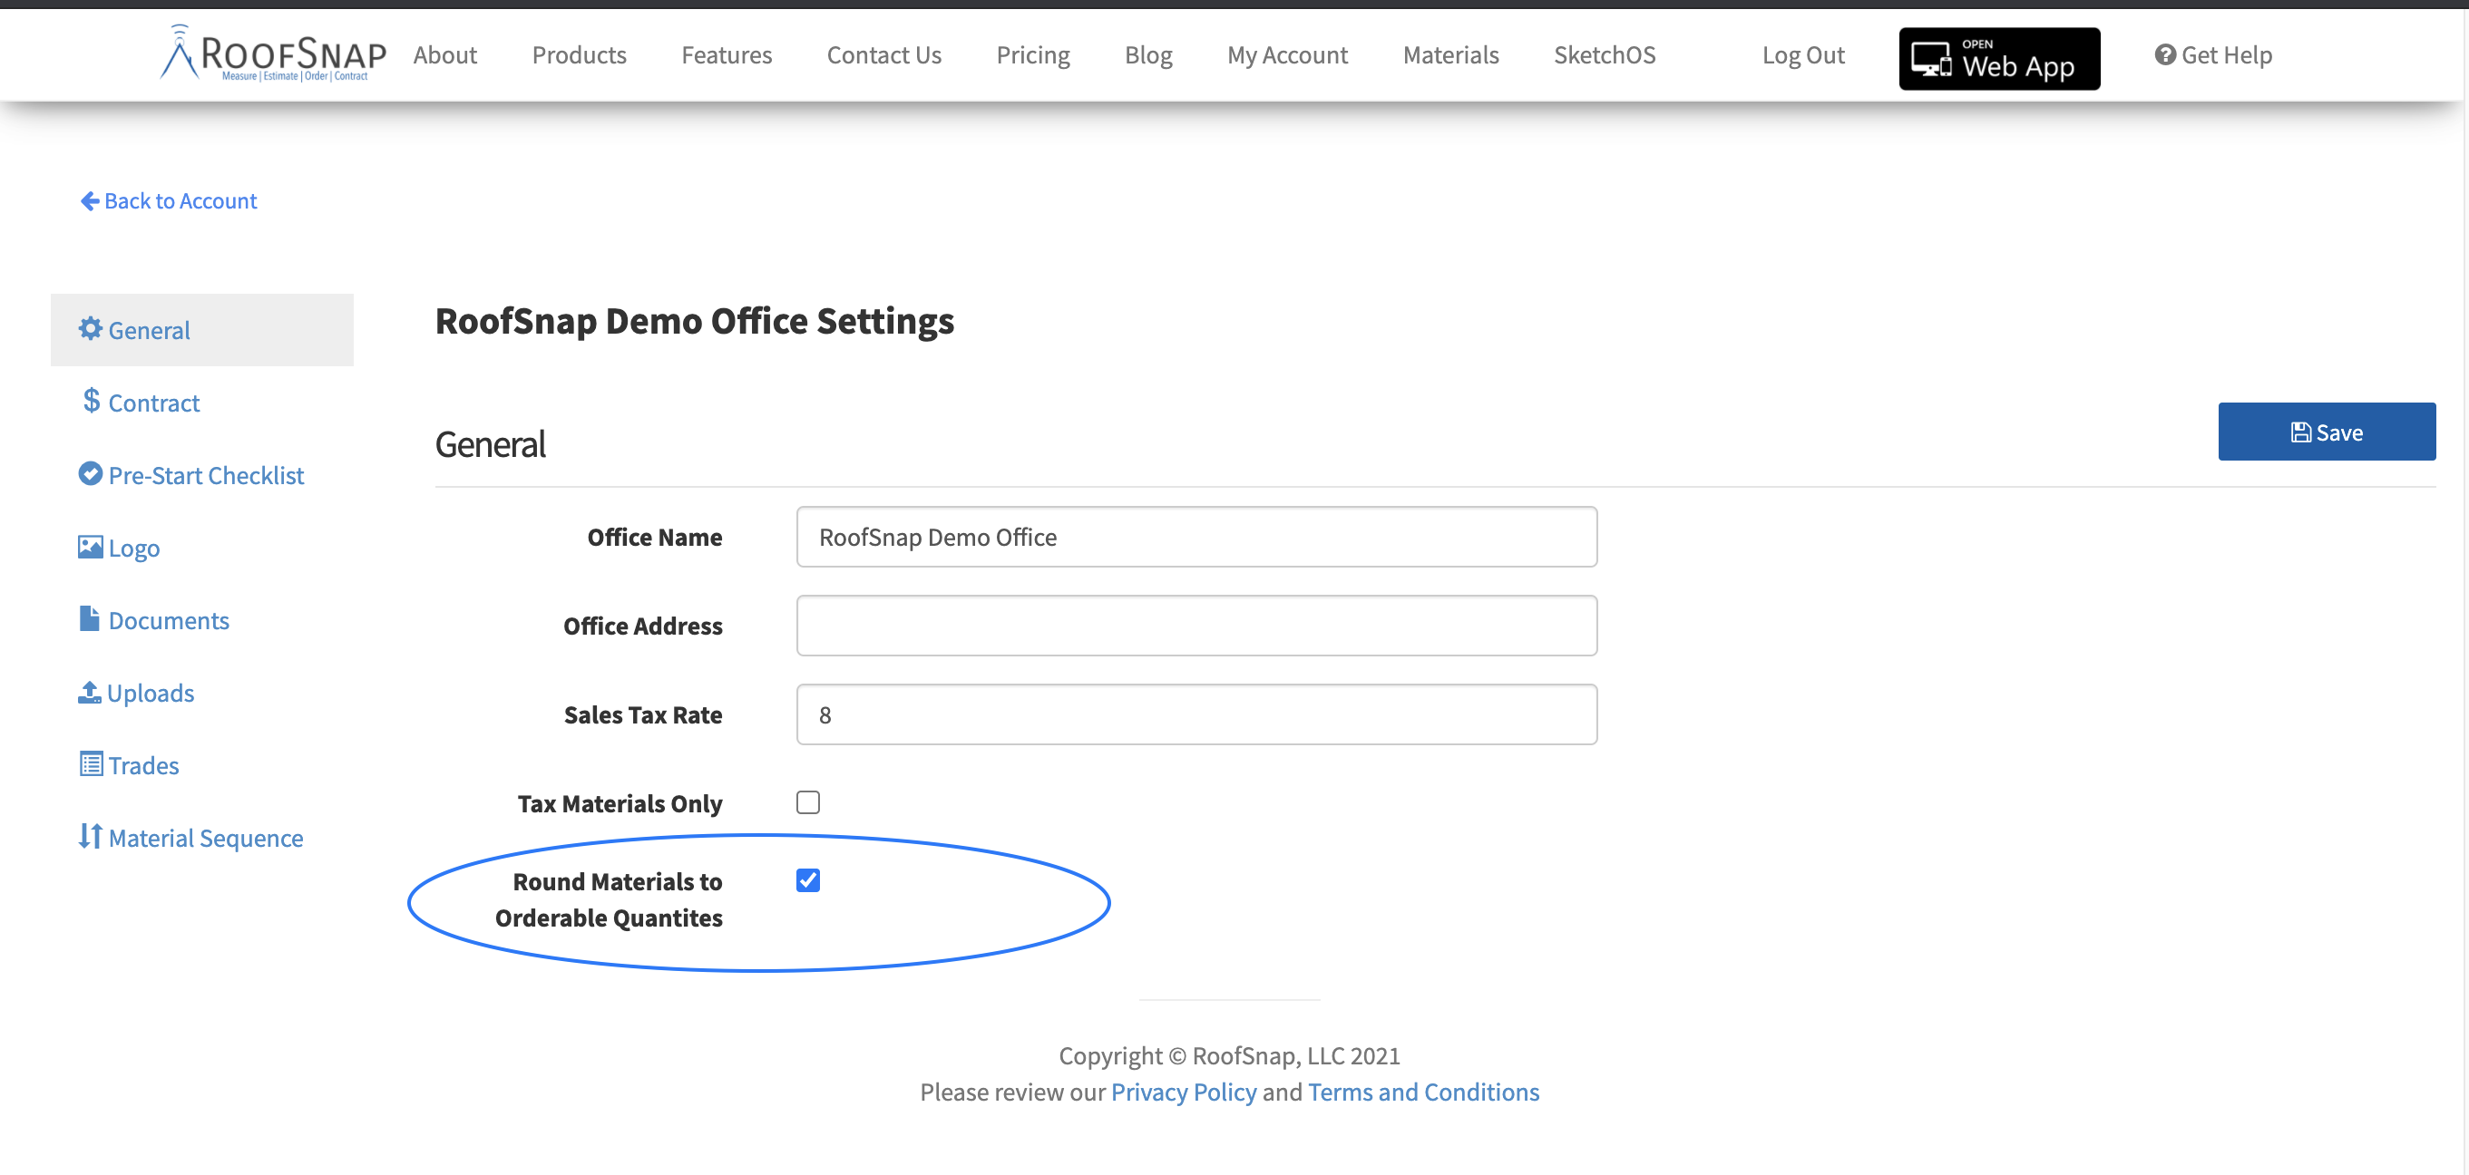Open My Account from navigation
This screenshot has height=1175, width=2469.
click(1287, 54)
